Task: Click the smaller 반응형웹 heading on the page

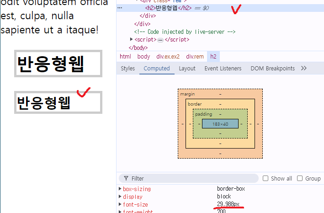Action: (x=44, y=103)
